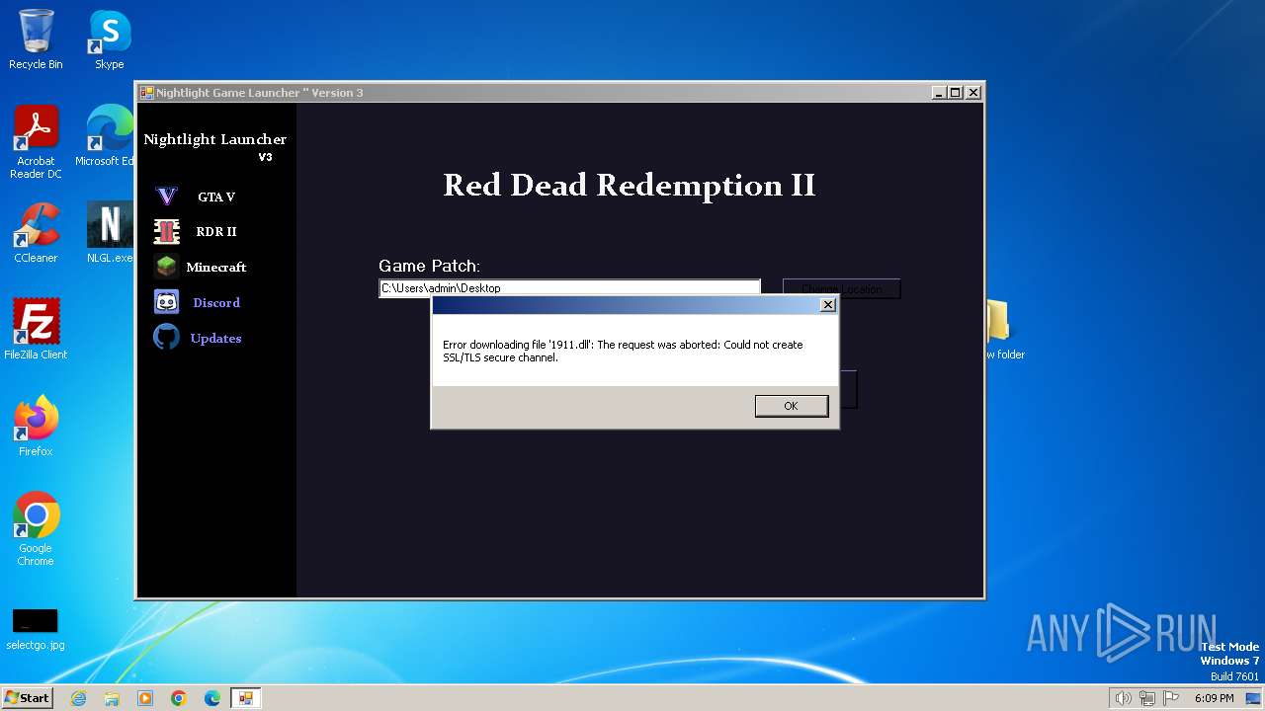The image size is (1265, 711).
Task: Click the Nightlight Launcher title in sidebar
Action: (215, 139)
